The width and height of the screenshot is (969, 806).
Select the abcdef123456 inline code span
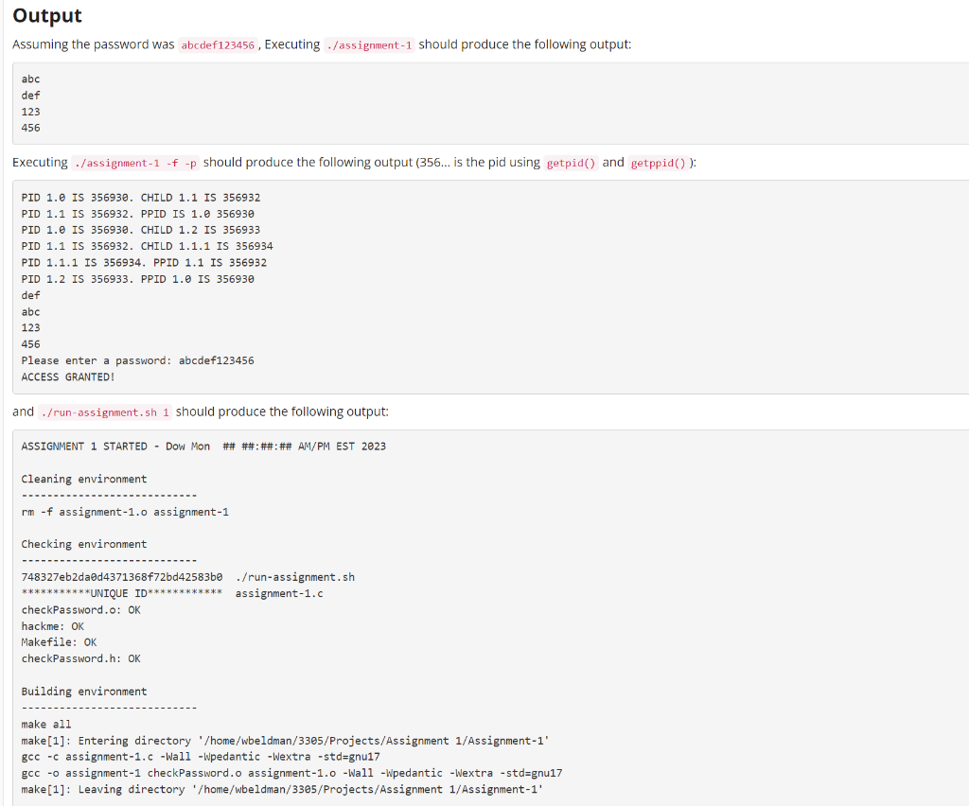216,44
